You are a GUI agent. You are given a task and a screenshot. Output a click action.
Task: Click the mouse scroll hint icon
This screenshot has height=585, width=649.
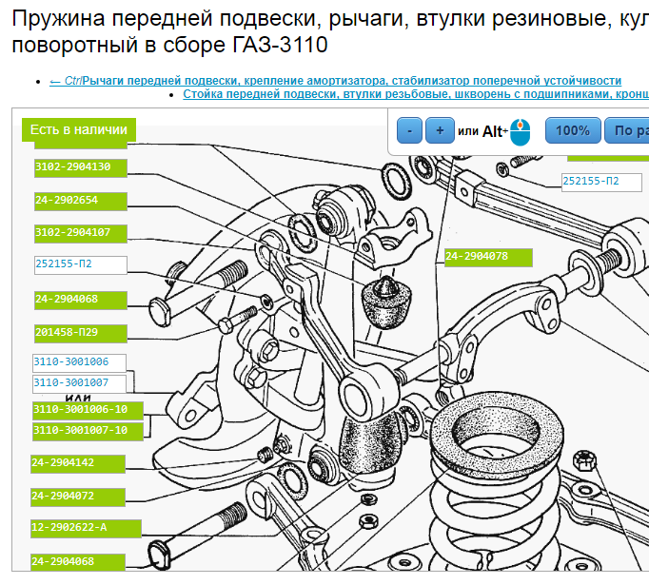pyautogui.click(x=520, y=132)
